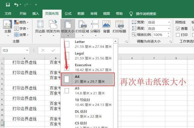This screenshot has width=194, height=128.
Task: Open the Name Box dropdown arrow
Action: coord(27,50)
